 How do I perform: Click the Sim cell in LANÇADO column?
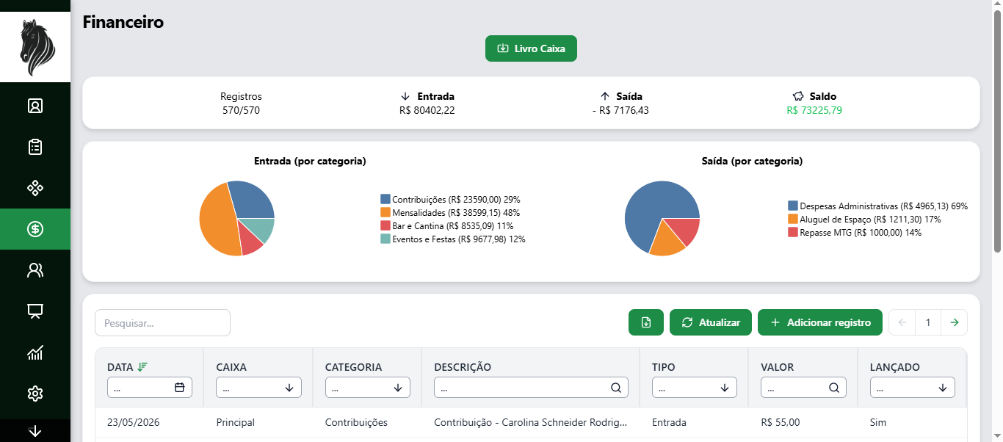point(877,423)
